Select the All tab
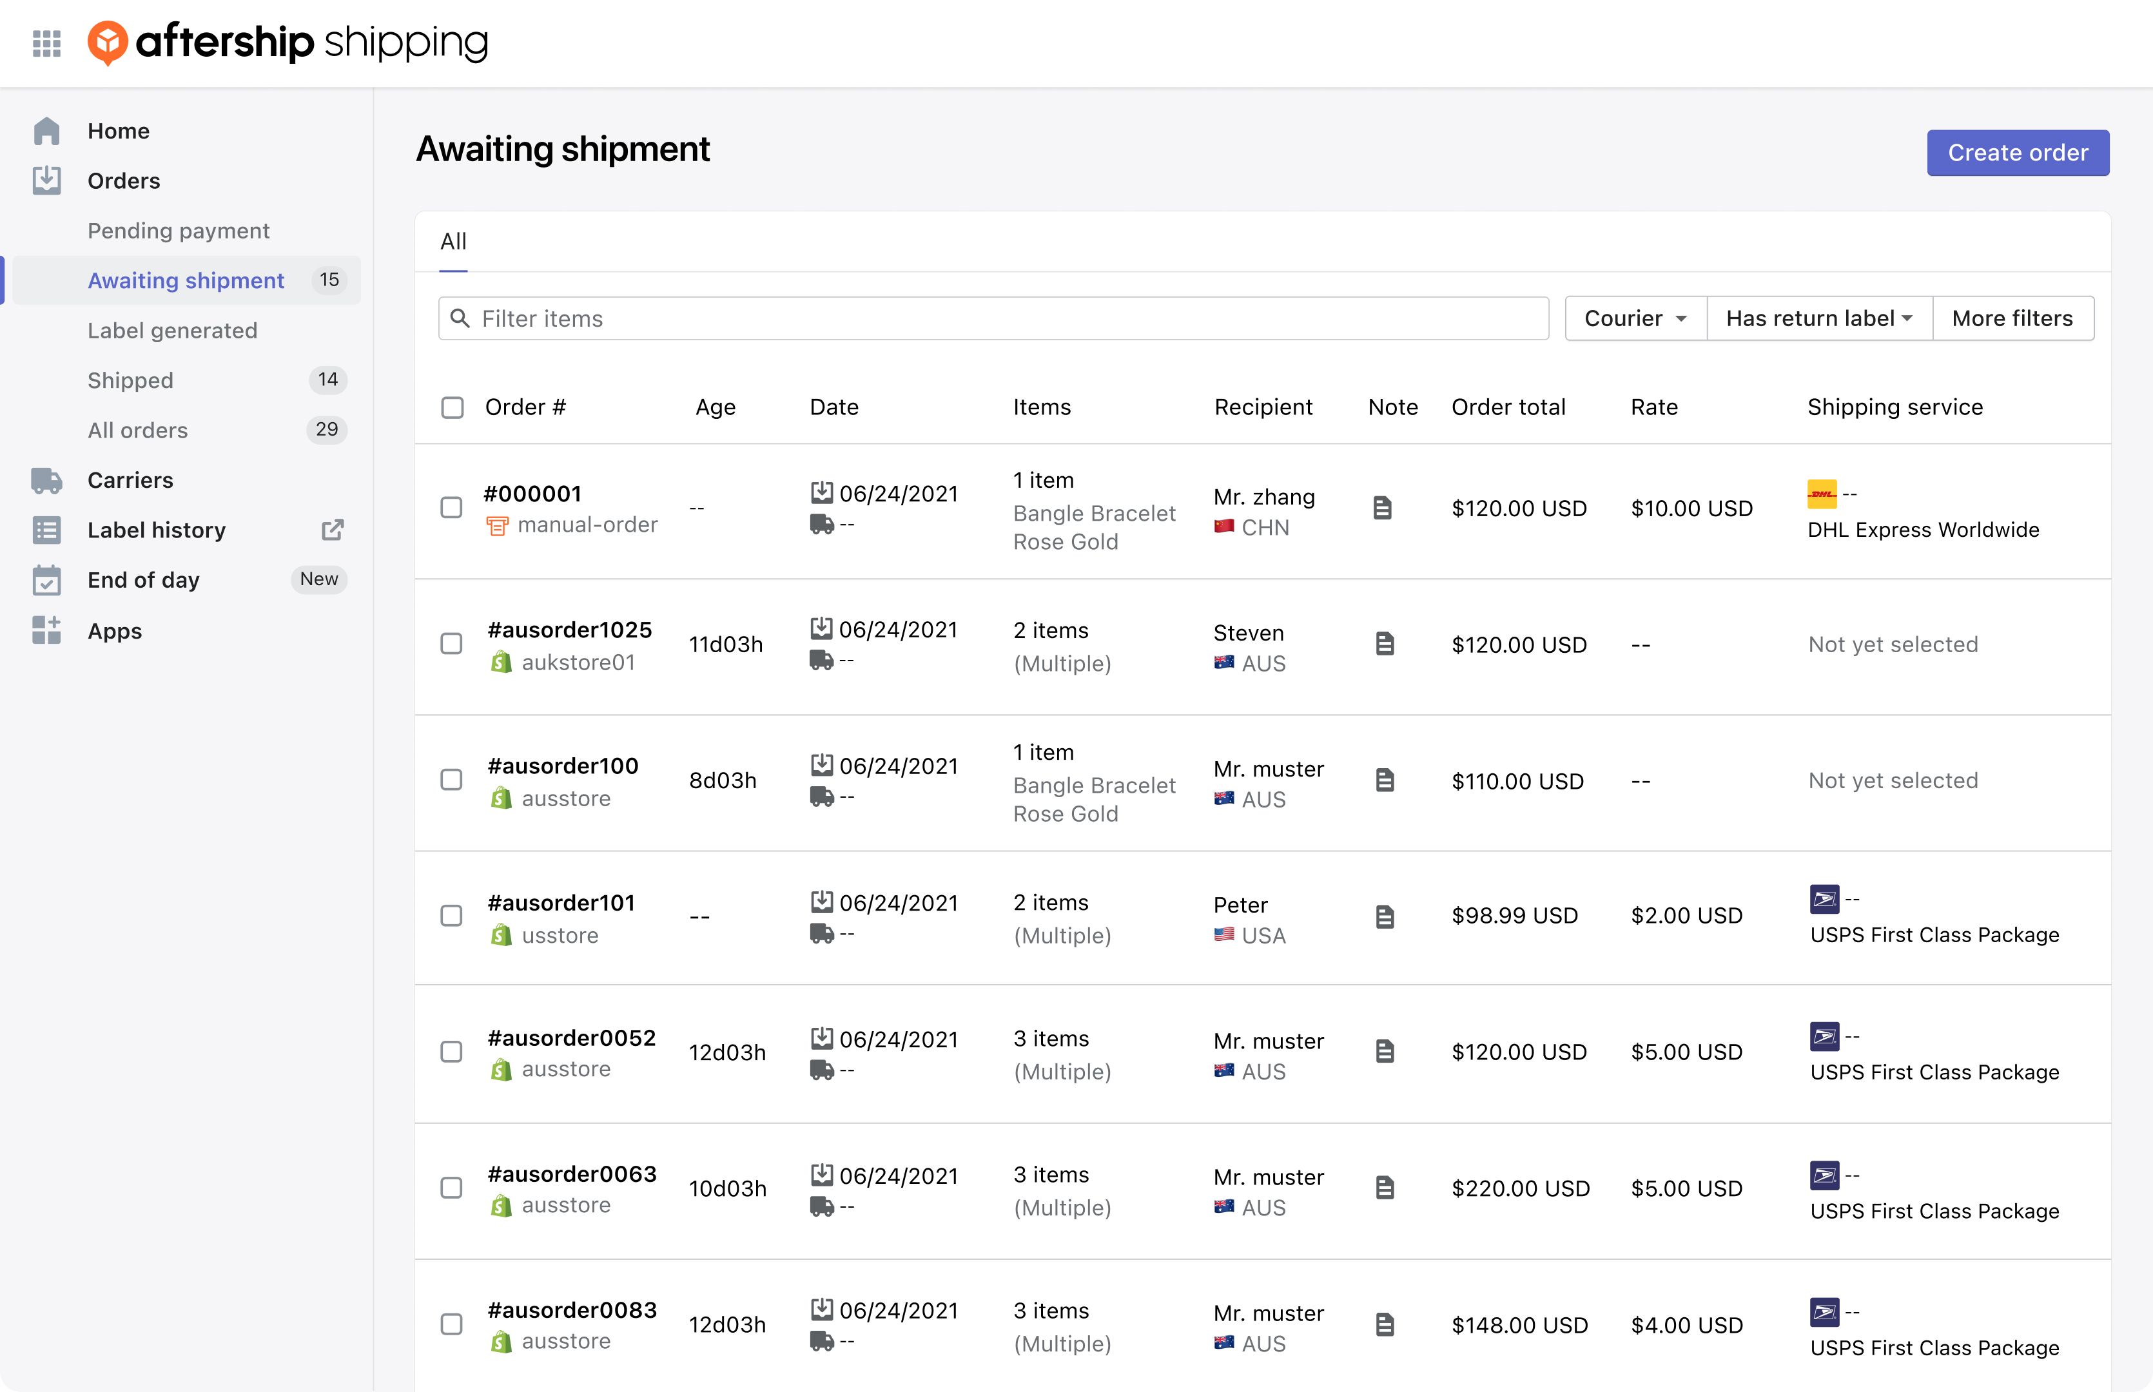This screenshot has height=1392, width=2153. tap(454, 241)
